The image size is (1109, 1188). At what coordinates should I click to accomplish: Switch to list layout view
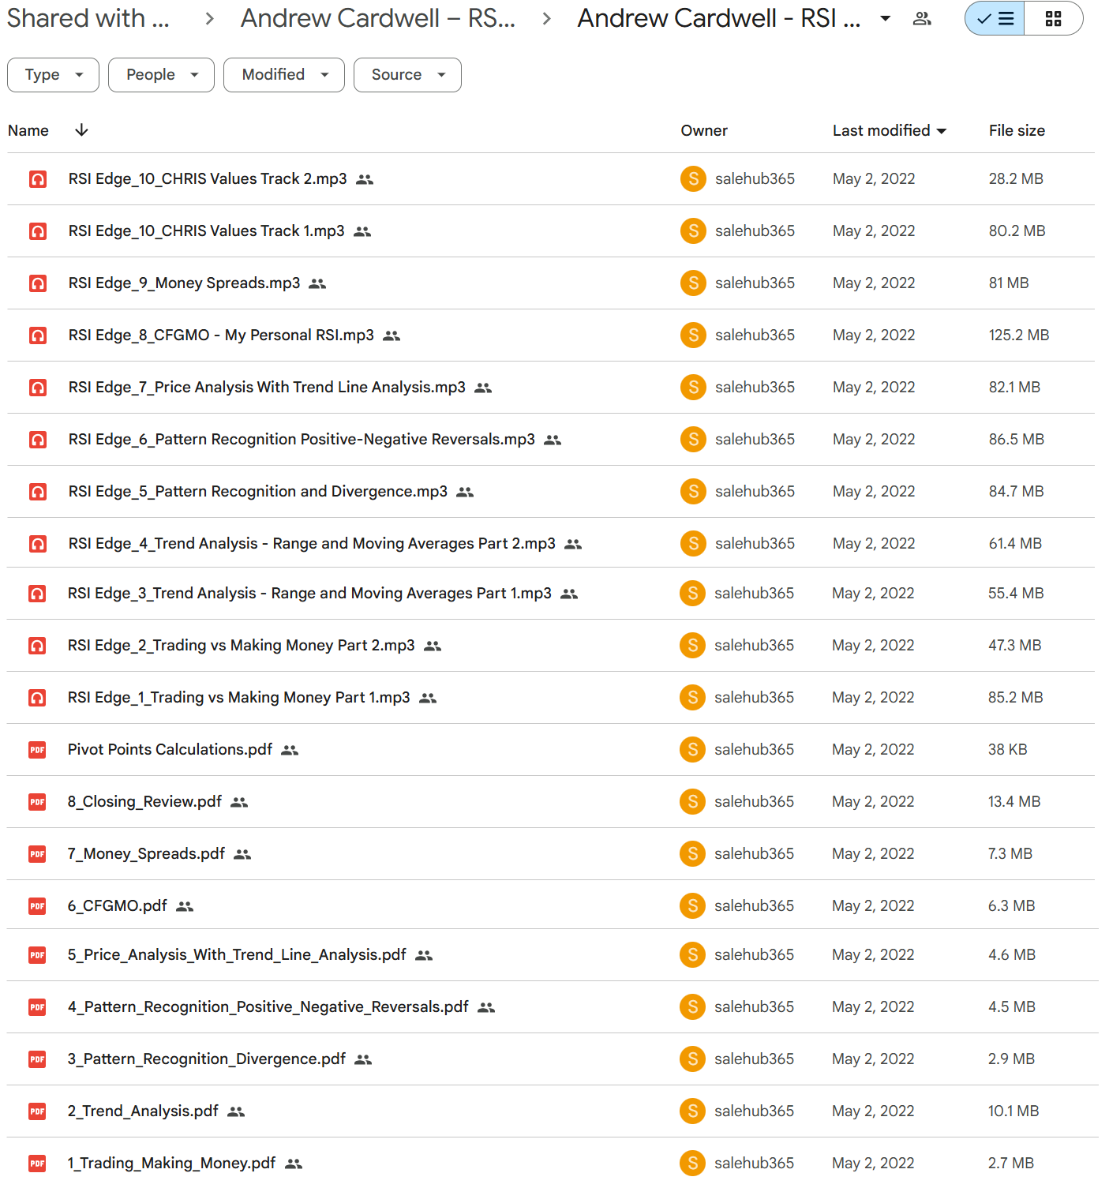[x=995, y=19]
